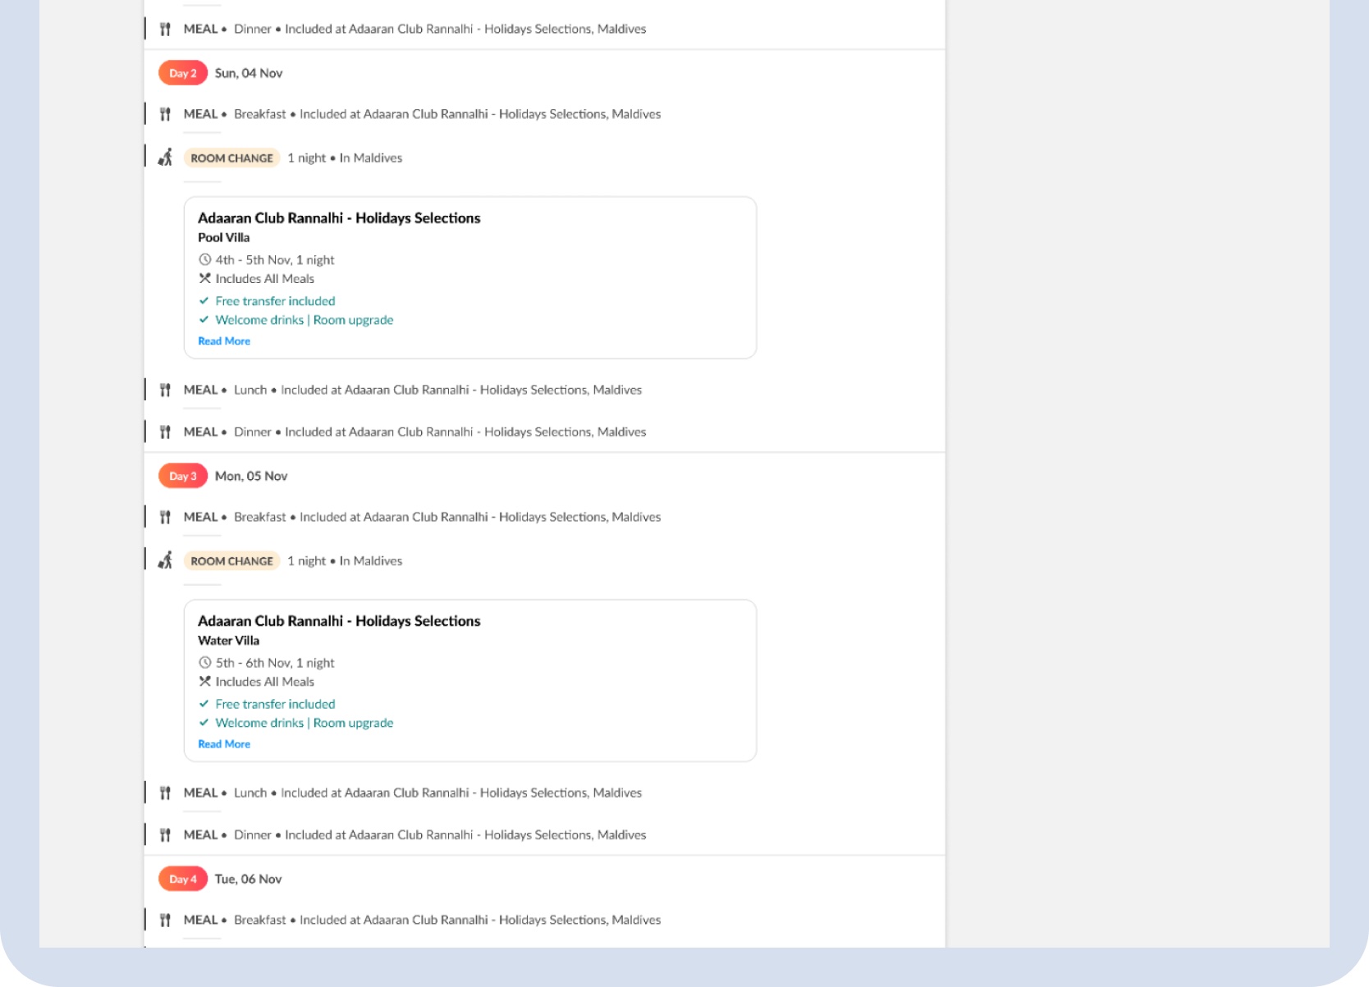The height and width of the screenshot is (987, 1369).
Task: Click 'Free transfer included' in the Pool Villa card
Action: pyautogui.click(x=276, y=301)
